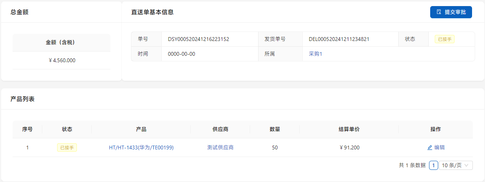Viewport: 485px width, 182px height.
Task: Open the 10 条/页 page size dropdown
Action: click(x=456, y=165)
